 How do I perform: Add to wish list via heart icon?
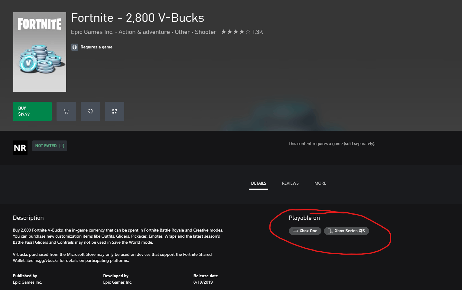90,111
